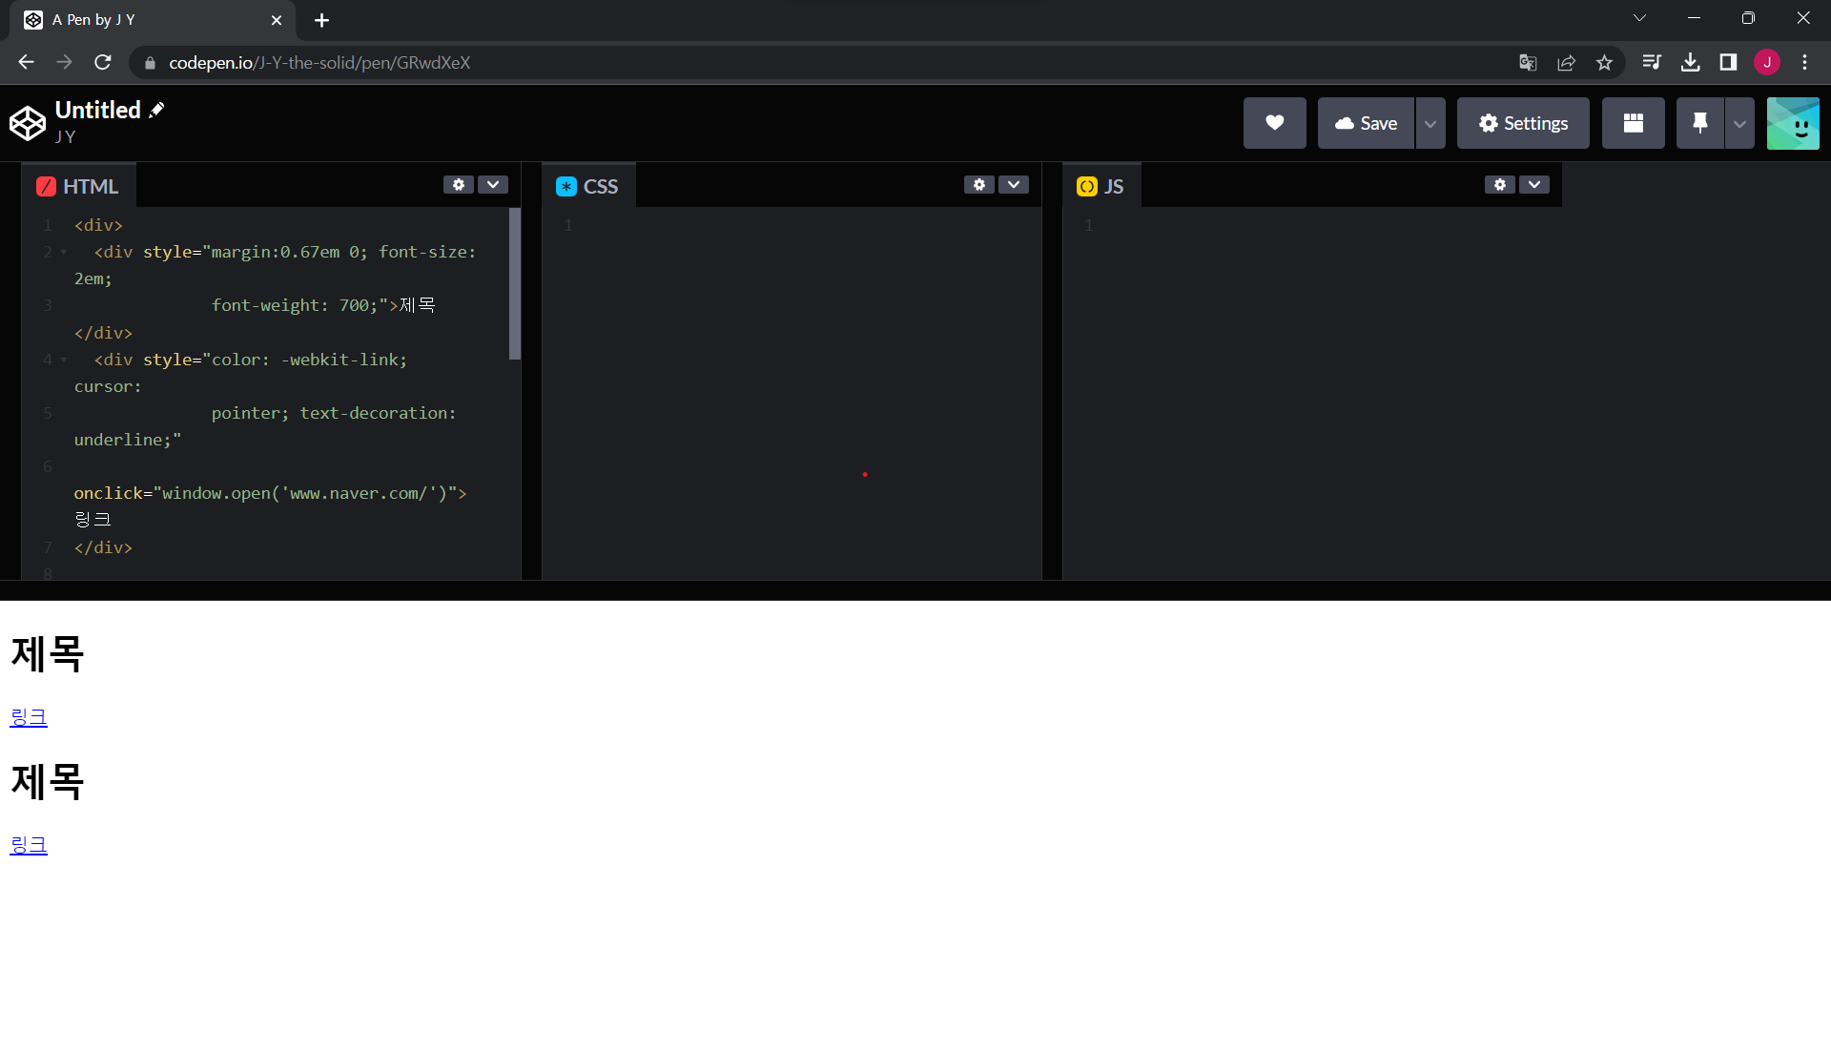Click the first 링크 link in preview

pyautogui.click(x=29, y=717)
